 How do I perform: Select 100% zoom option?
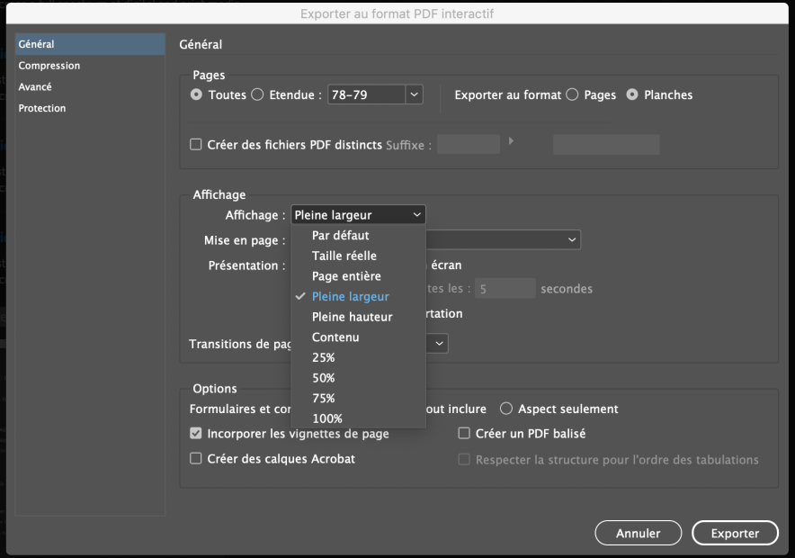[x=326, y=418]
